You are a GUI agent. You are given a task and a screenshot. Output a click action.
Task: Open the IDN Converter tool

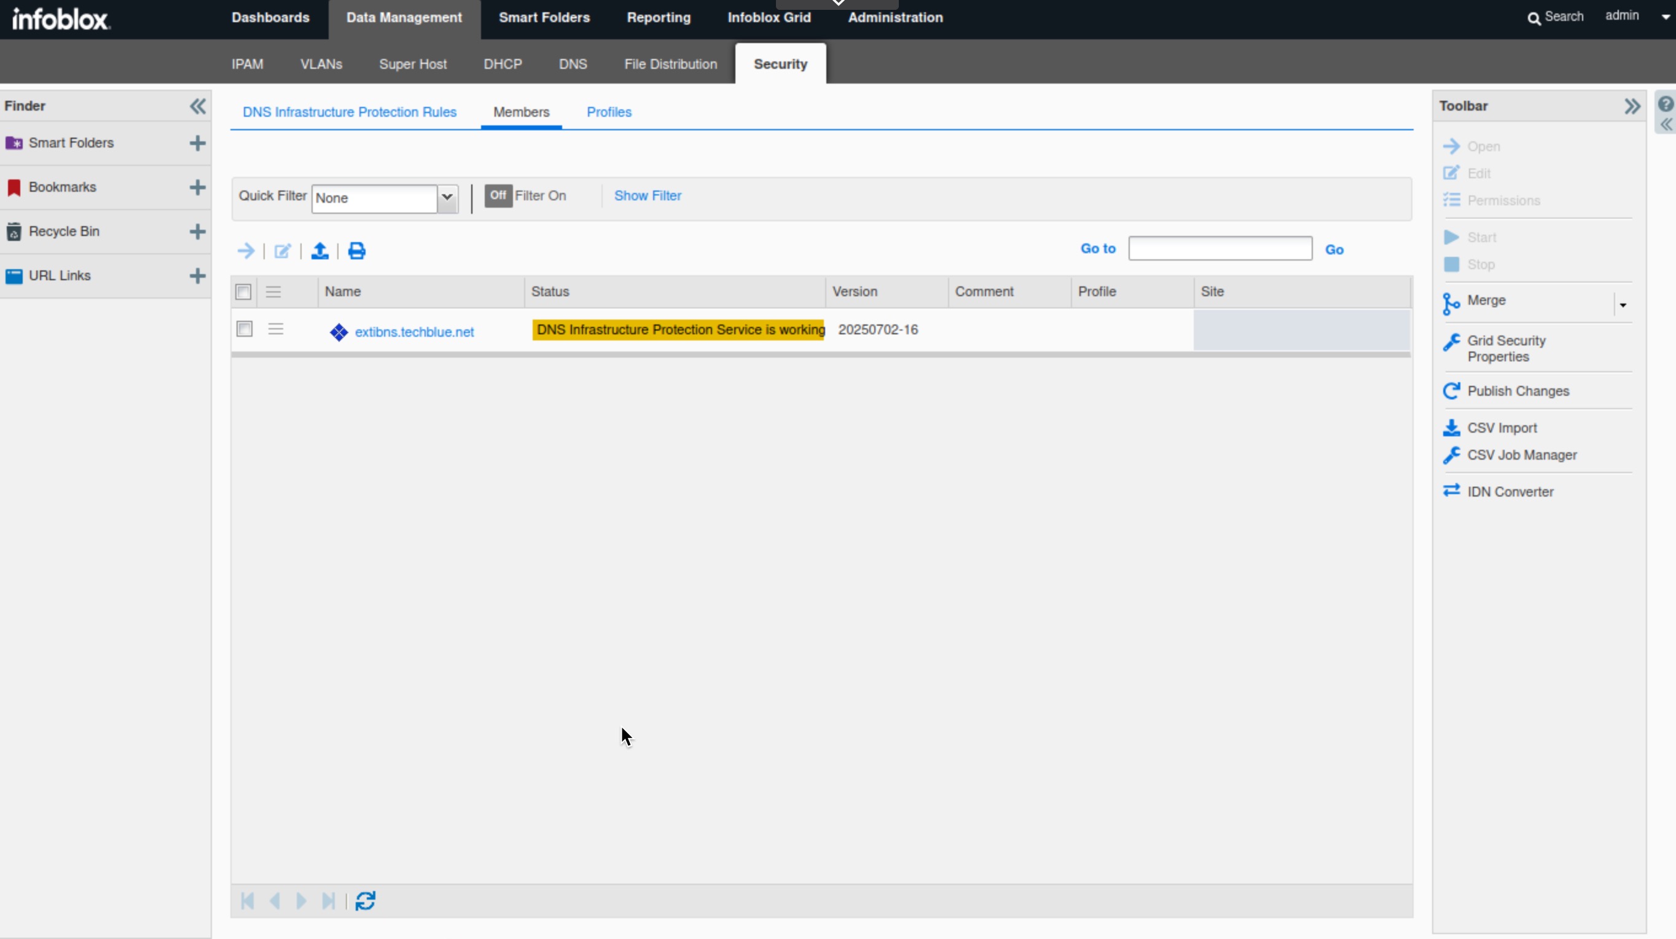1509,491
